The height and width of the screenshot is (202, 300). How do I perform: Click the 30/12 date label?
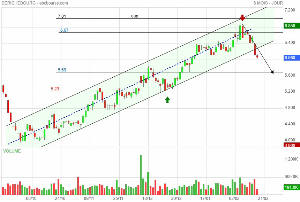pyautogui.click(x=176, y=199)
